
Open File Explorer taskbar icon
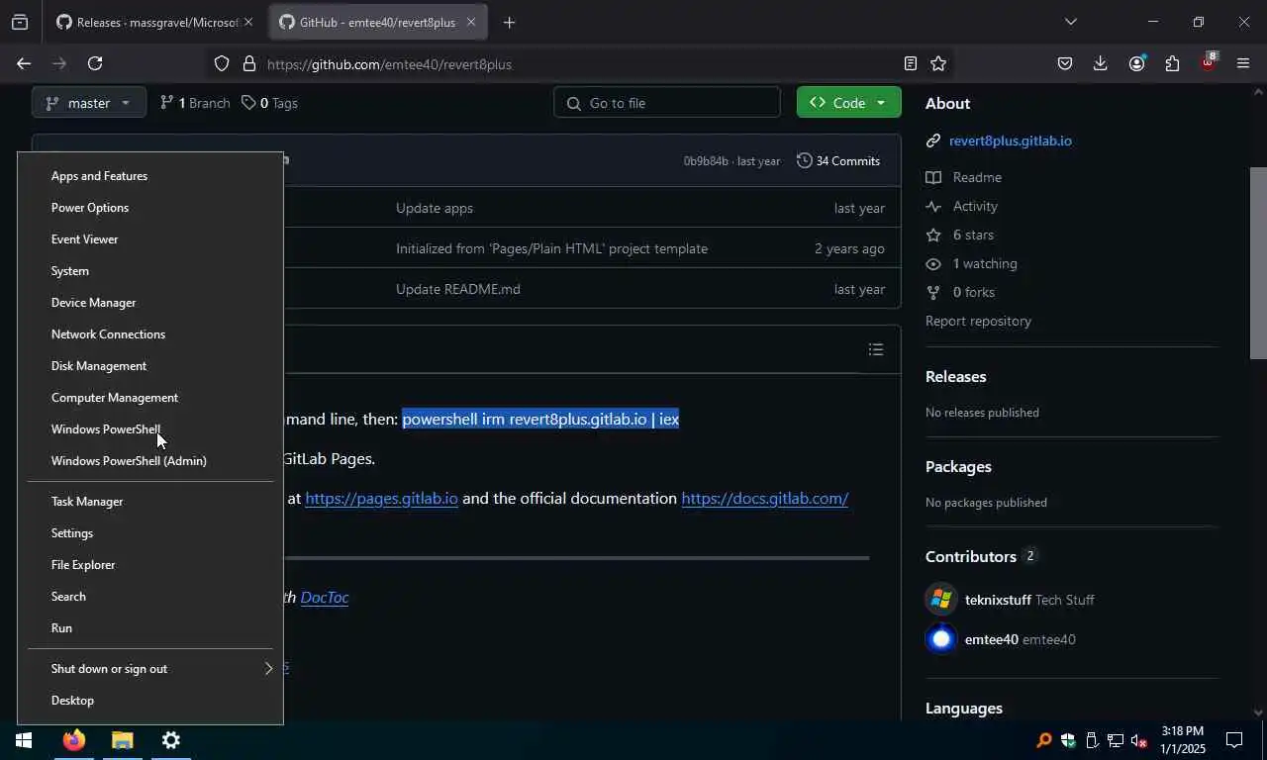tap(122, 740)
